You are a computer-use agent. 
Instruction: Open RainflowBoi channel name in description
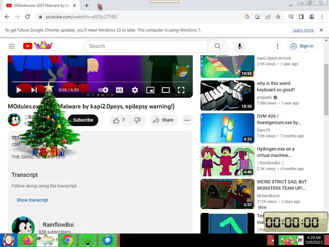(58, 225)
